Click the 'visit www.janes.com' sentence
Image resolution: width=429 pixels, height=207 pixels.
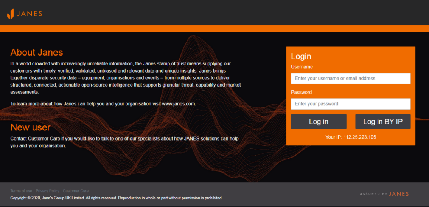coord(103,104)
